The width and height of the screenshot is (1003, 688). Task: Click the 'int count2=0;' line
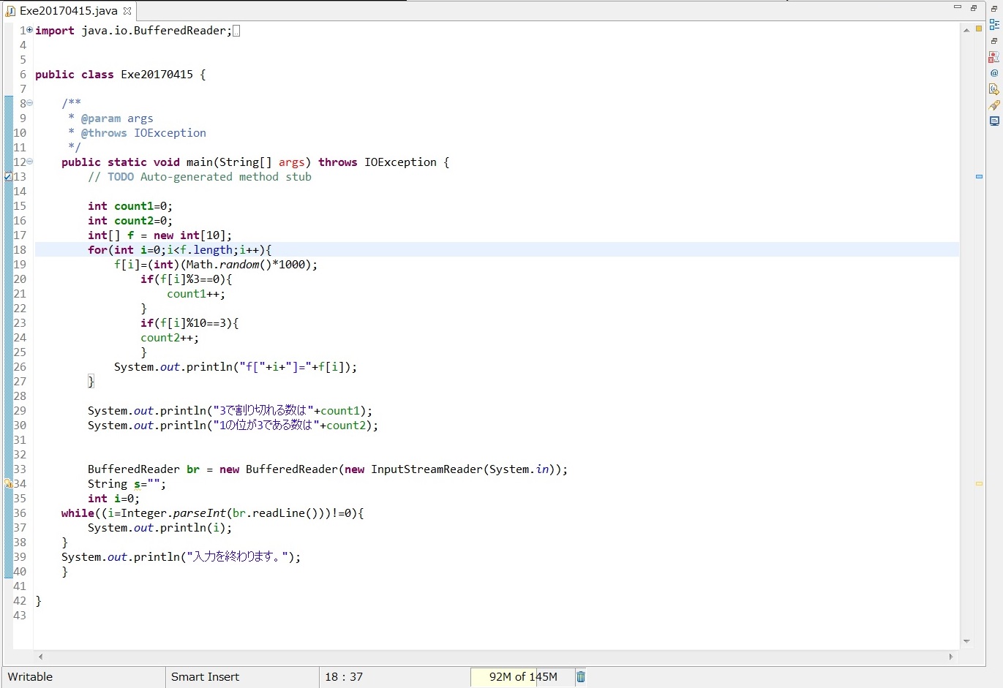click(130, 221)
